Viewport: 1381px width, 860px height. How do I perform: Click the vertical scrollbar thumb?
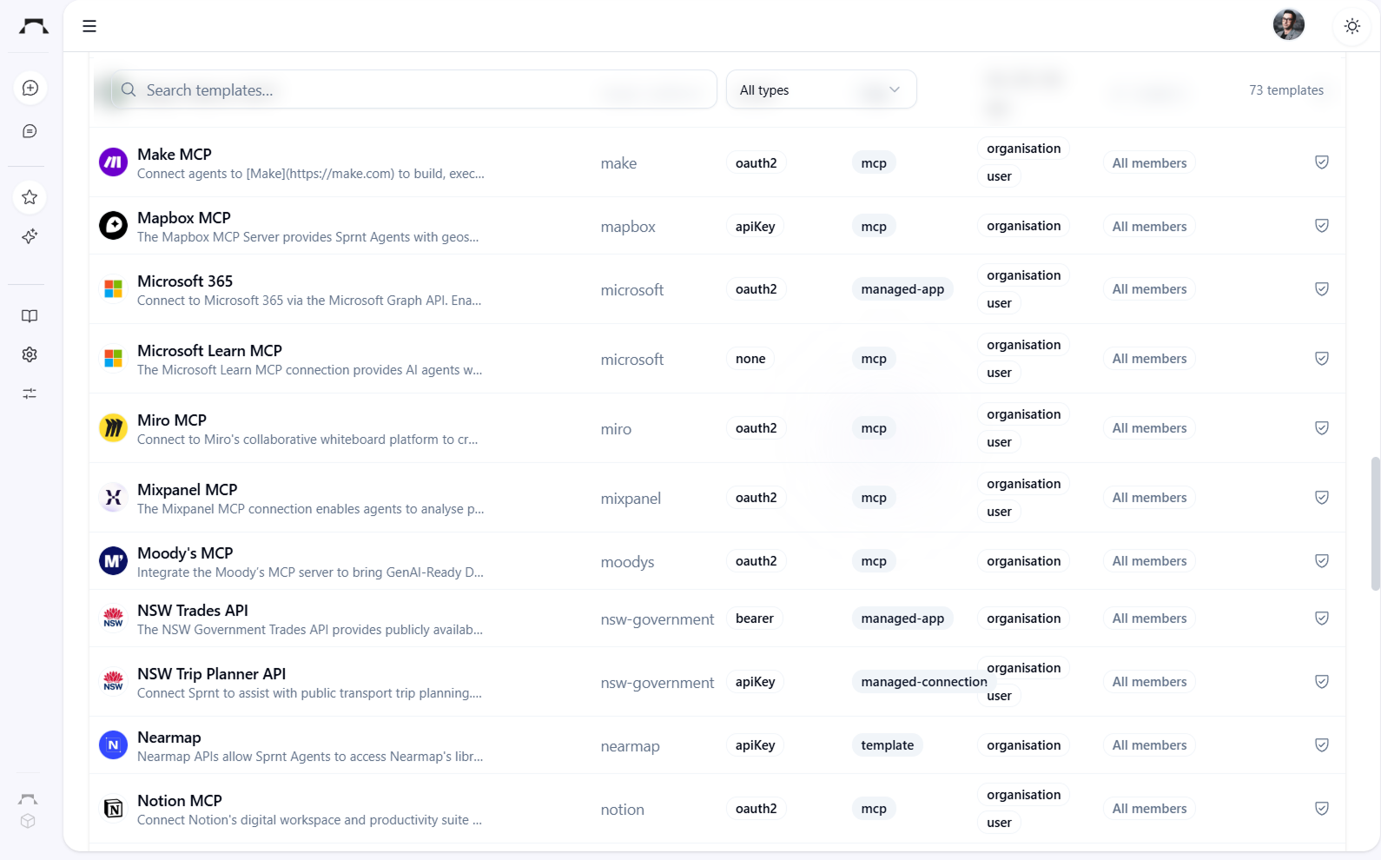pos(1375,524)
